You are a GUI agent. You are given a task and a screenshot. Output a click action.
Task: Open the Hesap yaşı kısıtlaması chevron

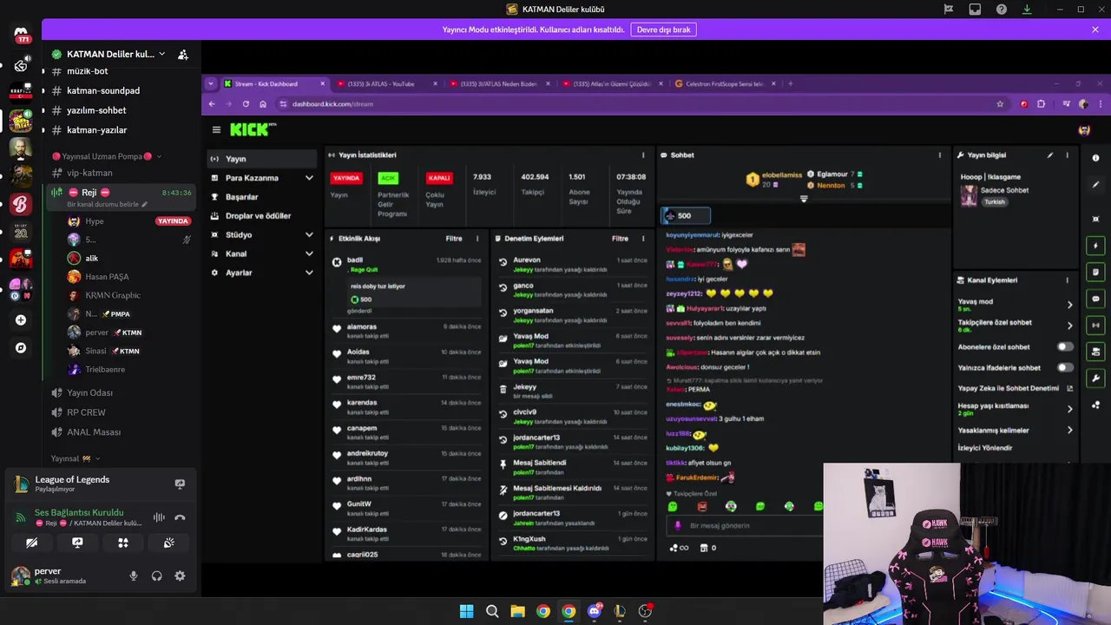point(1069,409)
